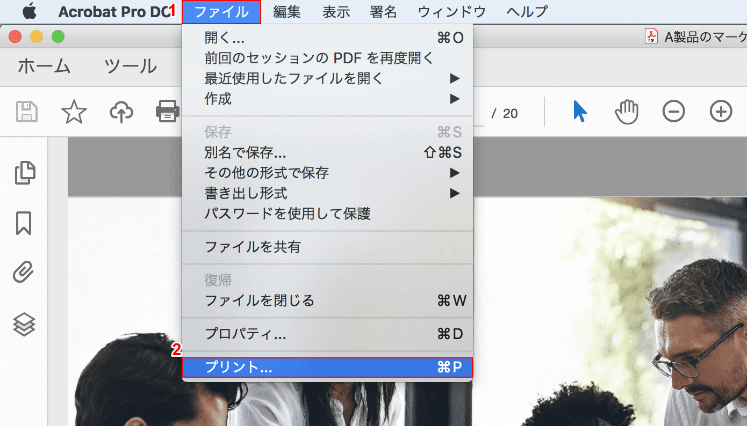Screen dimensions: 747x426
Task: Select the arrow selection tool
Action: click(580, 112)
